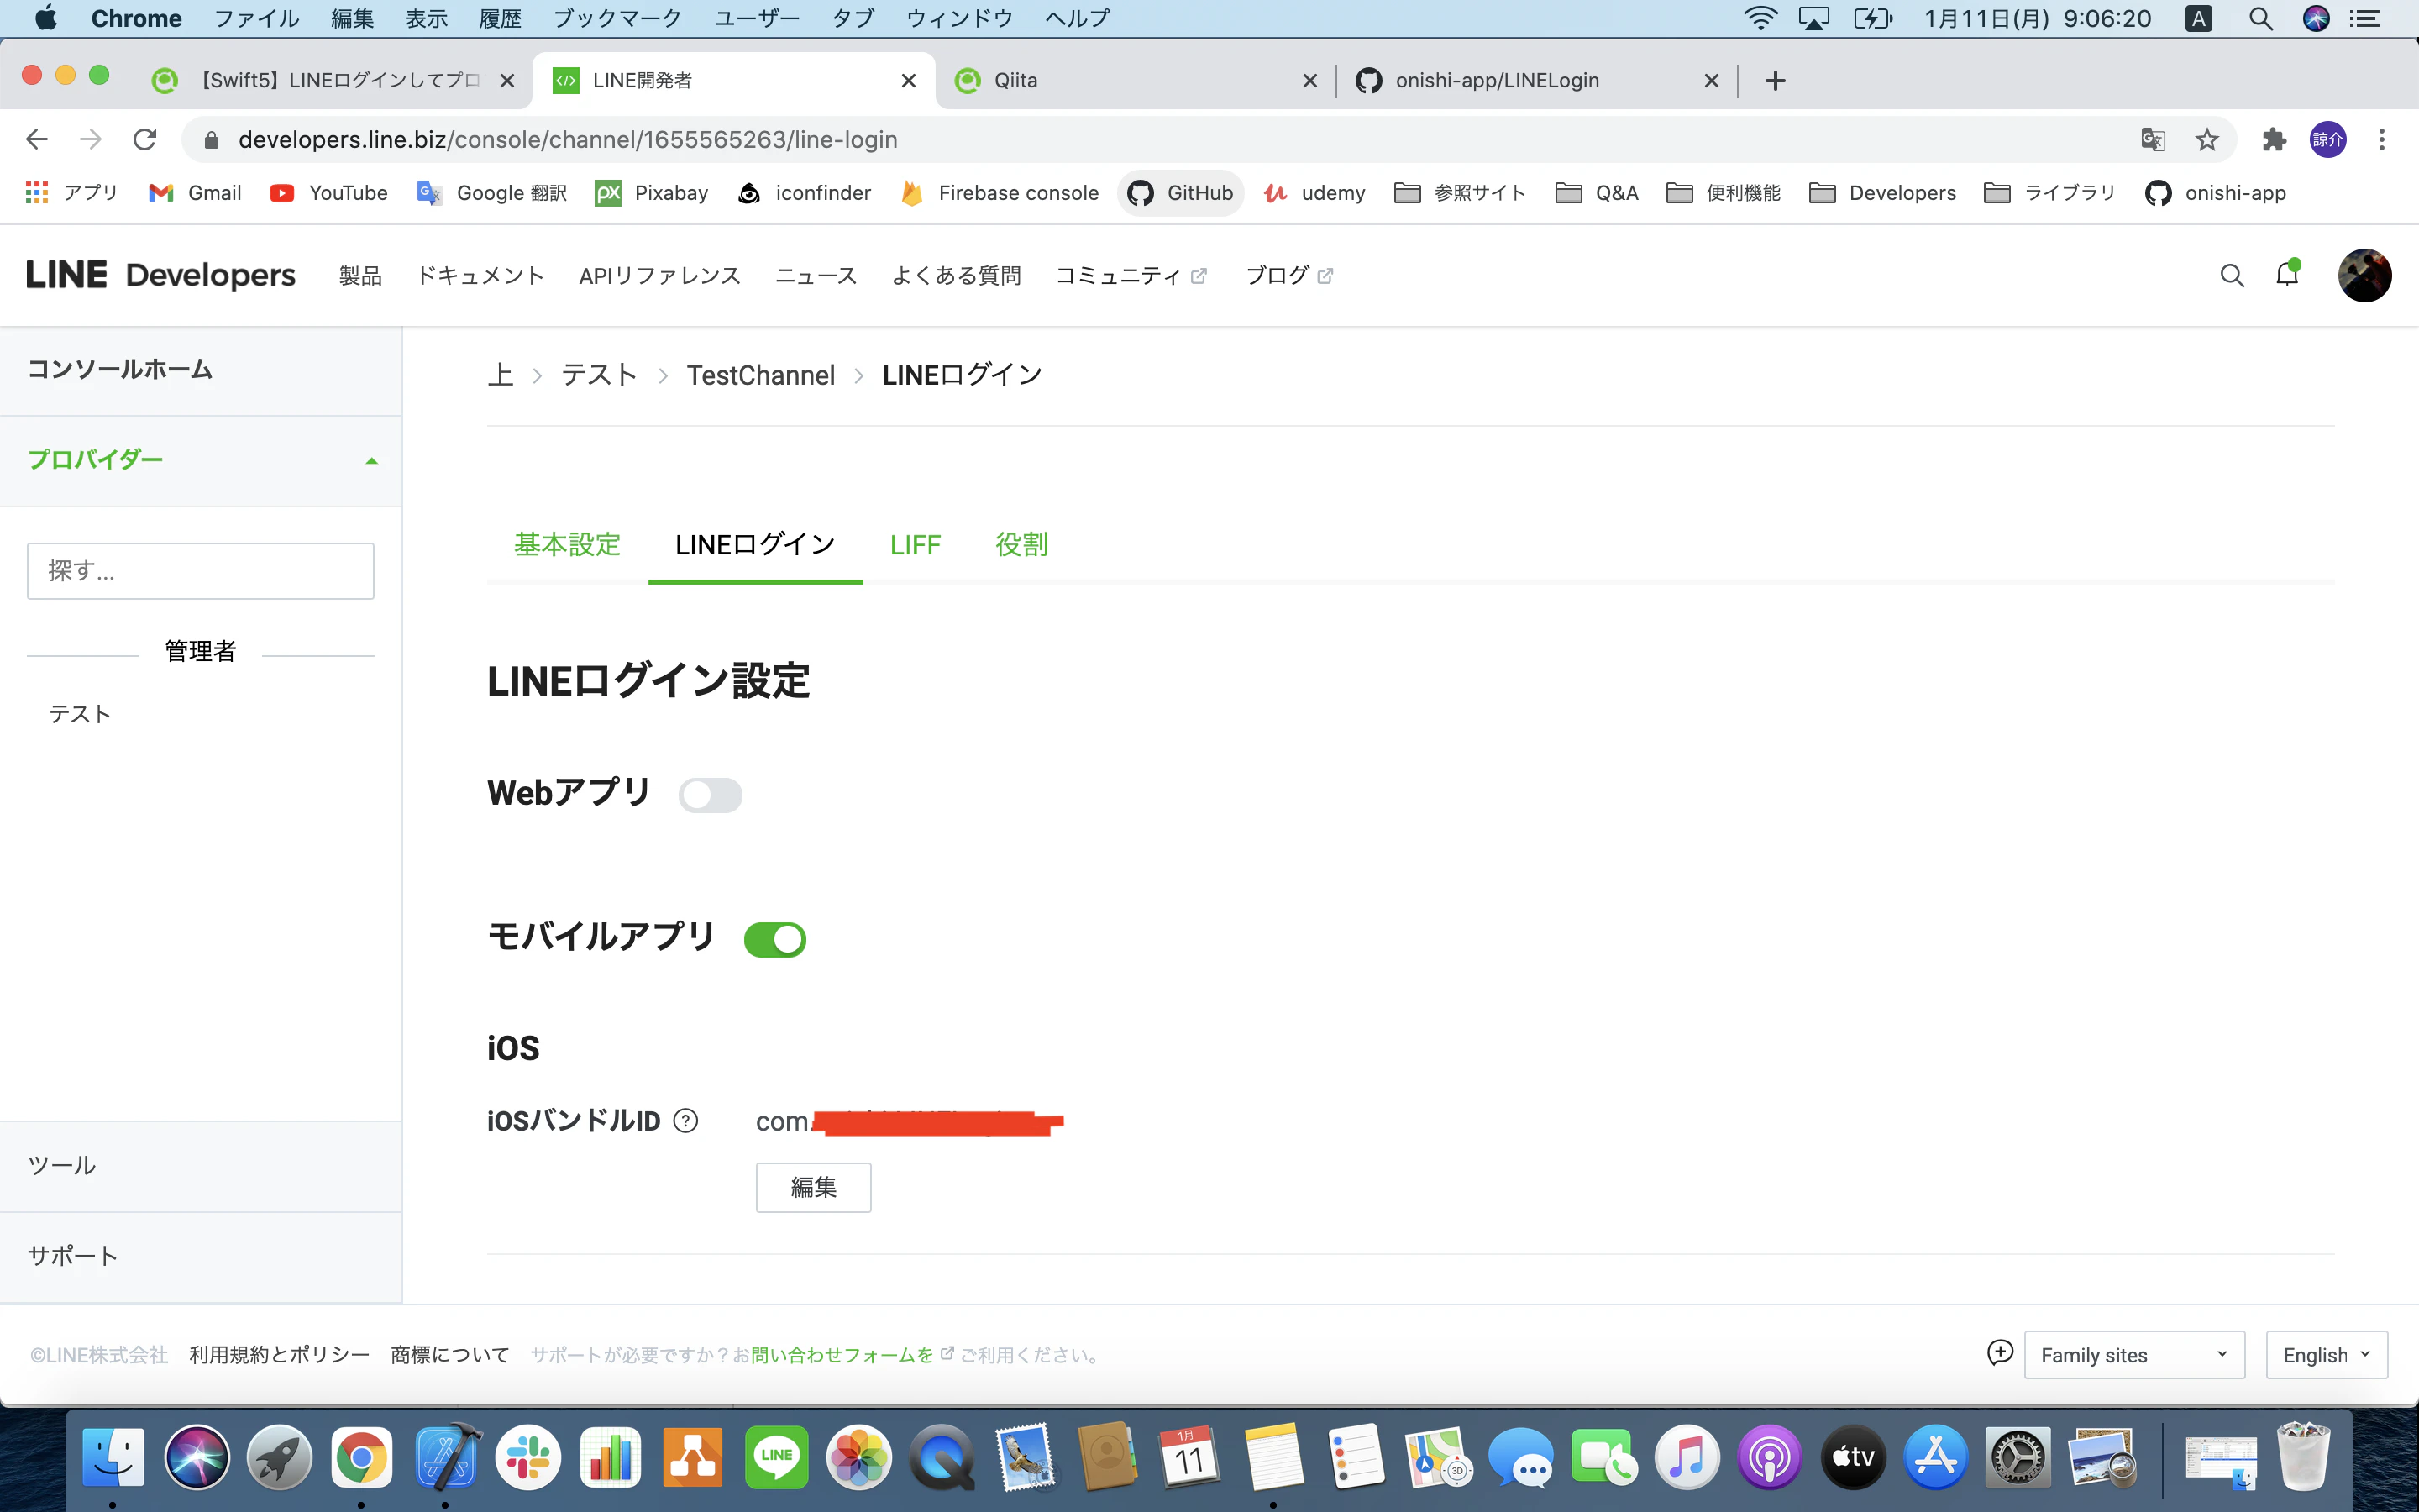2419x1512 pixels.
Task: Open the Developers bookmark folder
Action: coord(1882,193)
